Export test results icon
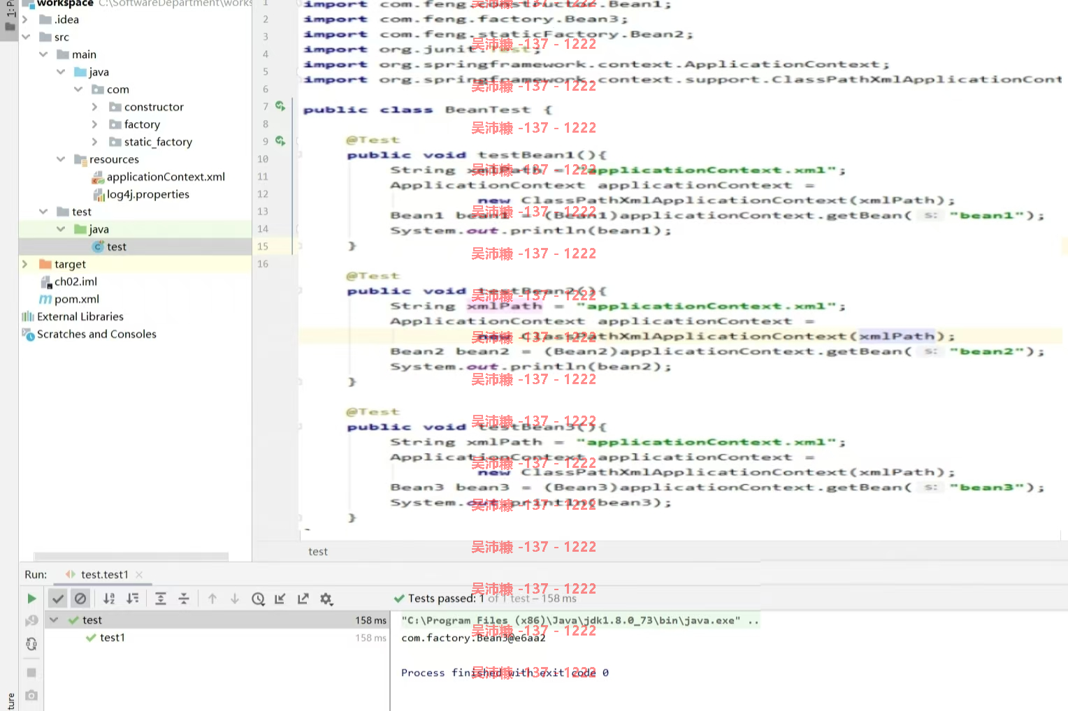 [303, 599]
